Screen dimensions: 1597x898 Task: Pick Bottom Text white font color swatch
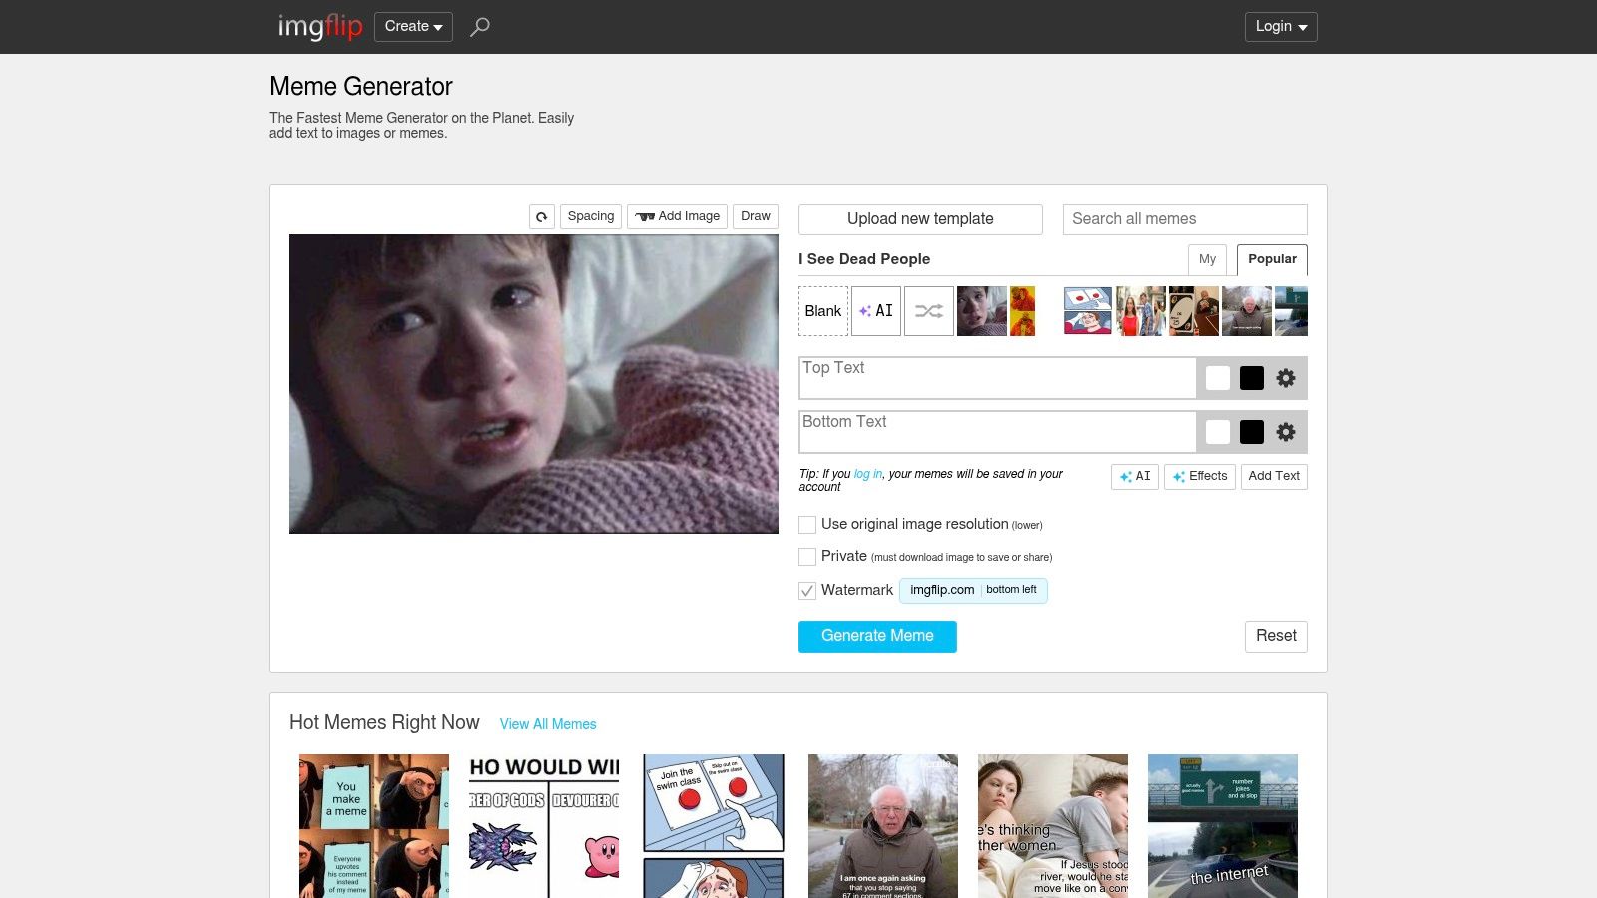click(1218, 432)
